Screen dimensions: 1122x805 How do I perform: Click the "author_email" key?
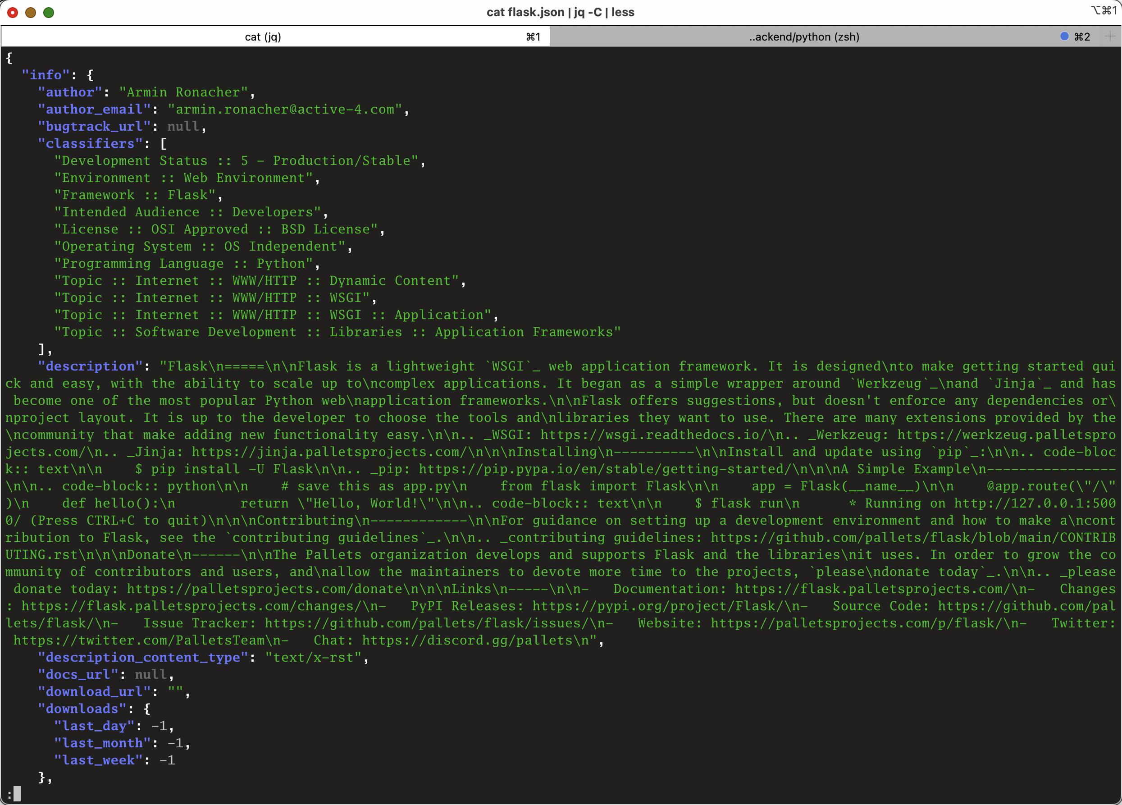[94, 110]
